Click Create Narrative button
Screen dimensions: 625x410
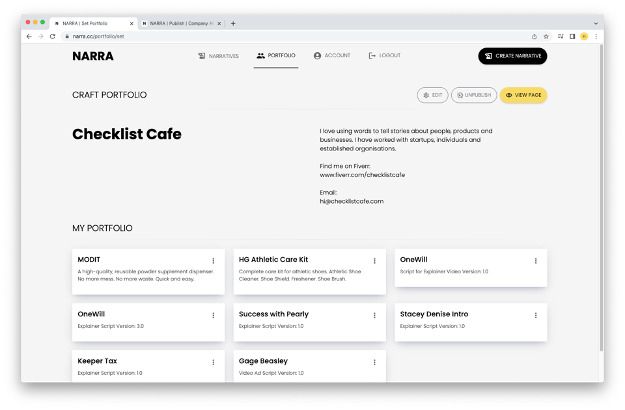(x=512, y=56)
